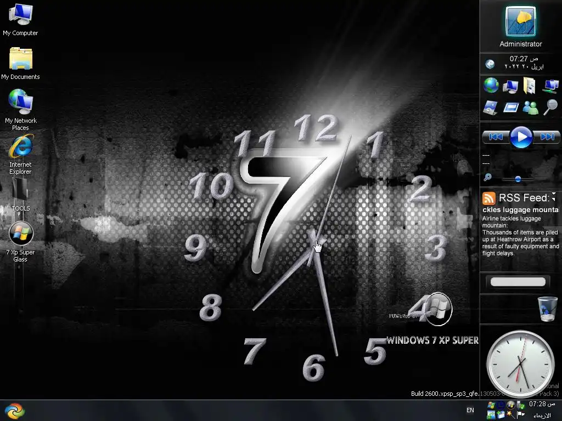This screenshot has height=421, width=562.
Task: Open network computers shortcut in sidebar launcher
Action: tap(550, 86)
